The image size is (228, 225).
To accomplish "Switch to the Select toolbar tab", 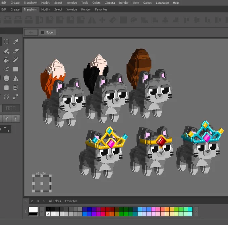I will pyautogui.click(x=58, y=10).
